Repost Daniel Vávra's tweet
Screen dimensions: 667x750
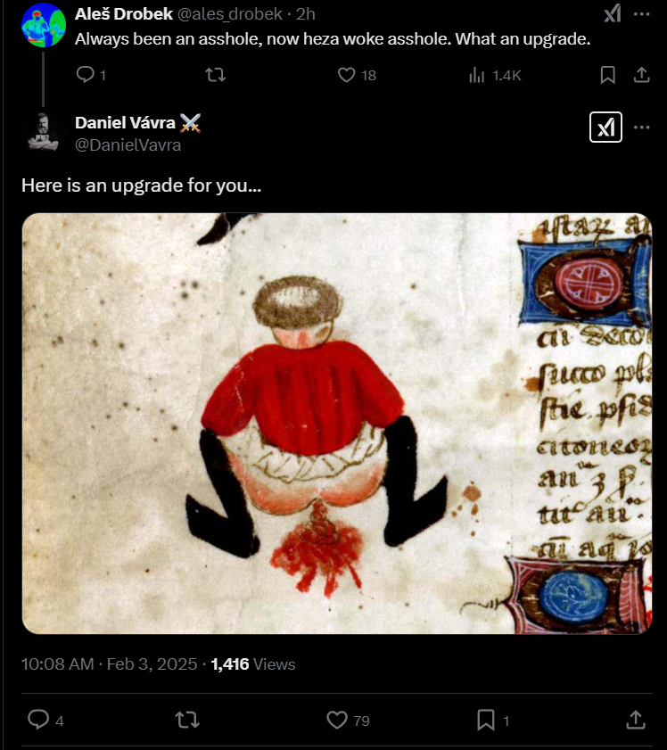187,720
